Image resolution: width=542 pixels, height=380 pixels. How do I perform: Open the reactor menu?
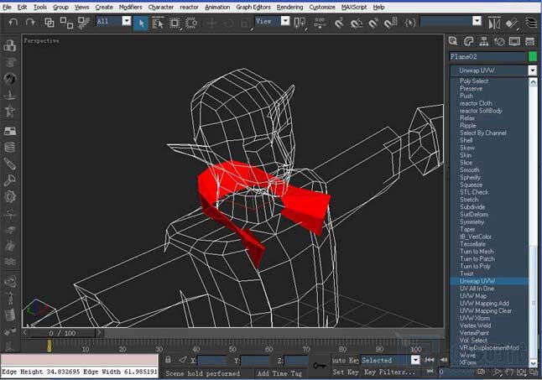189,7
